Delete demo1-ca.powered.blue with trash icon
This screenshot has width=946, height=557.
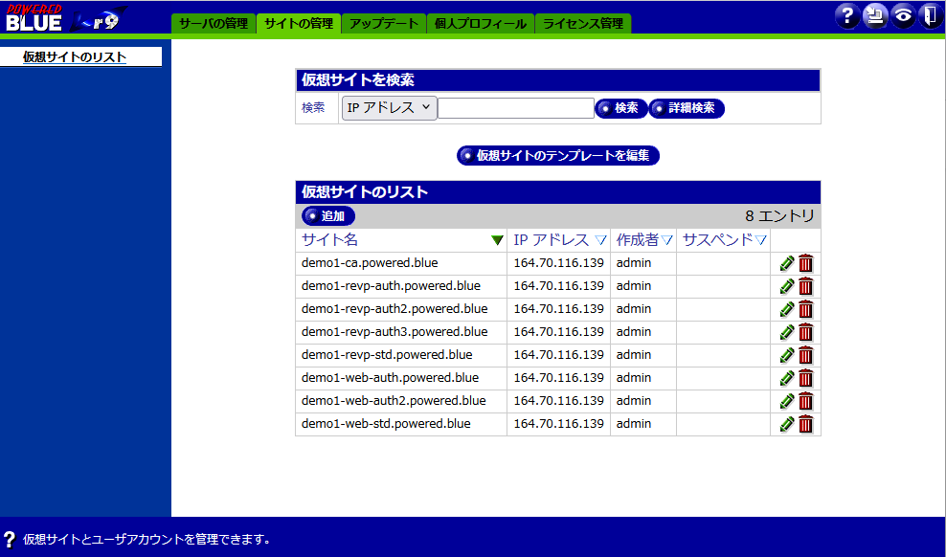pyautogui.click(x=806, y=263)
